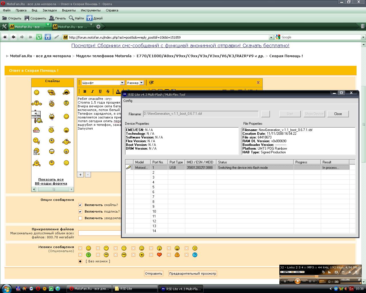This screenshot has height=293, width=366.
Task: Open the address bar history dropdown
Action: (x=271, y=37)
